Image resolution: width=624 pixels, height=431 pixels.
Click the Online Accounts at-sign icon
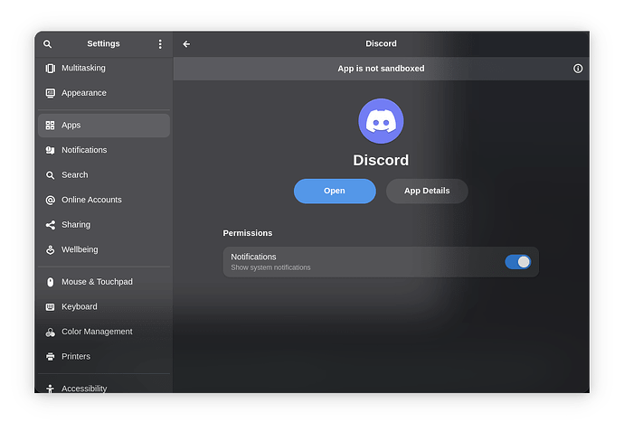coord(50,200)
